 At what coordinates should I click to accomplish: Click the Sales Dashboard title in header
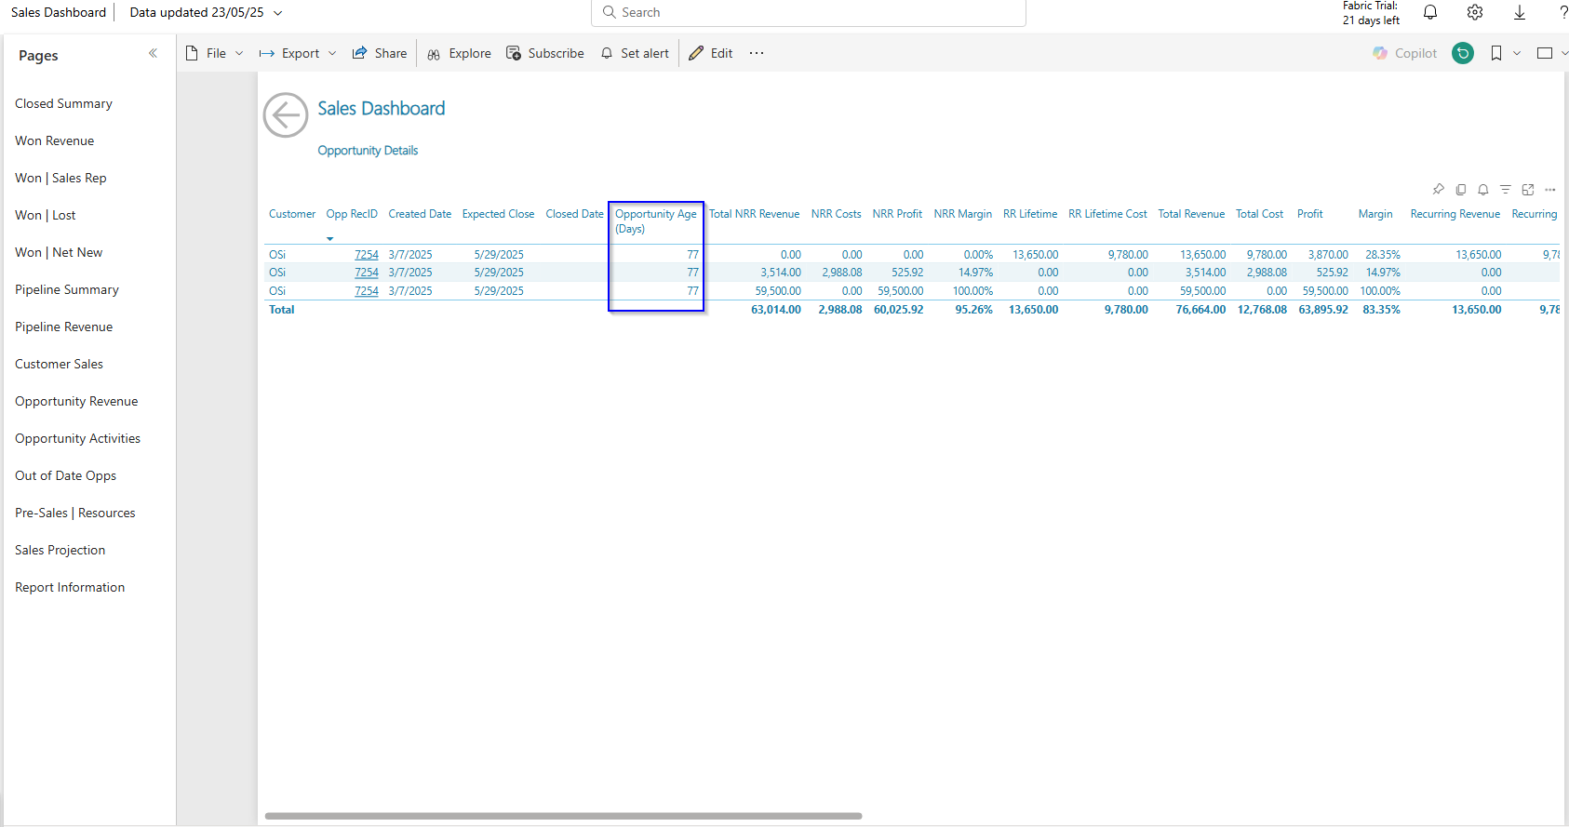pyautogui.click(x=59, y=12)
